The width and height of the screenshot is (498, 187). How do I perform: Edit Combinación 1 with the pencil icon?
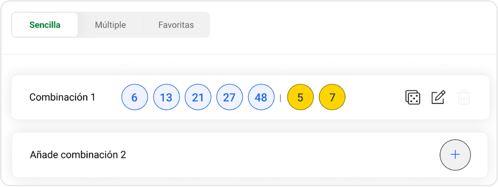[x=438, y=97]
